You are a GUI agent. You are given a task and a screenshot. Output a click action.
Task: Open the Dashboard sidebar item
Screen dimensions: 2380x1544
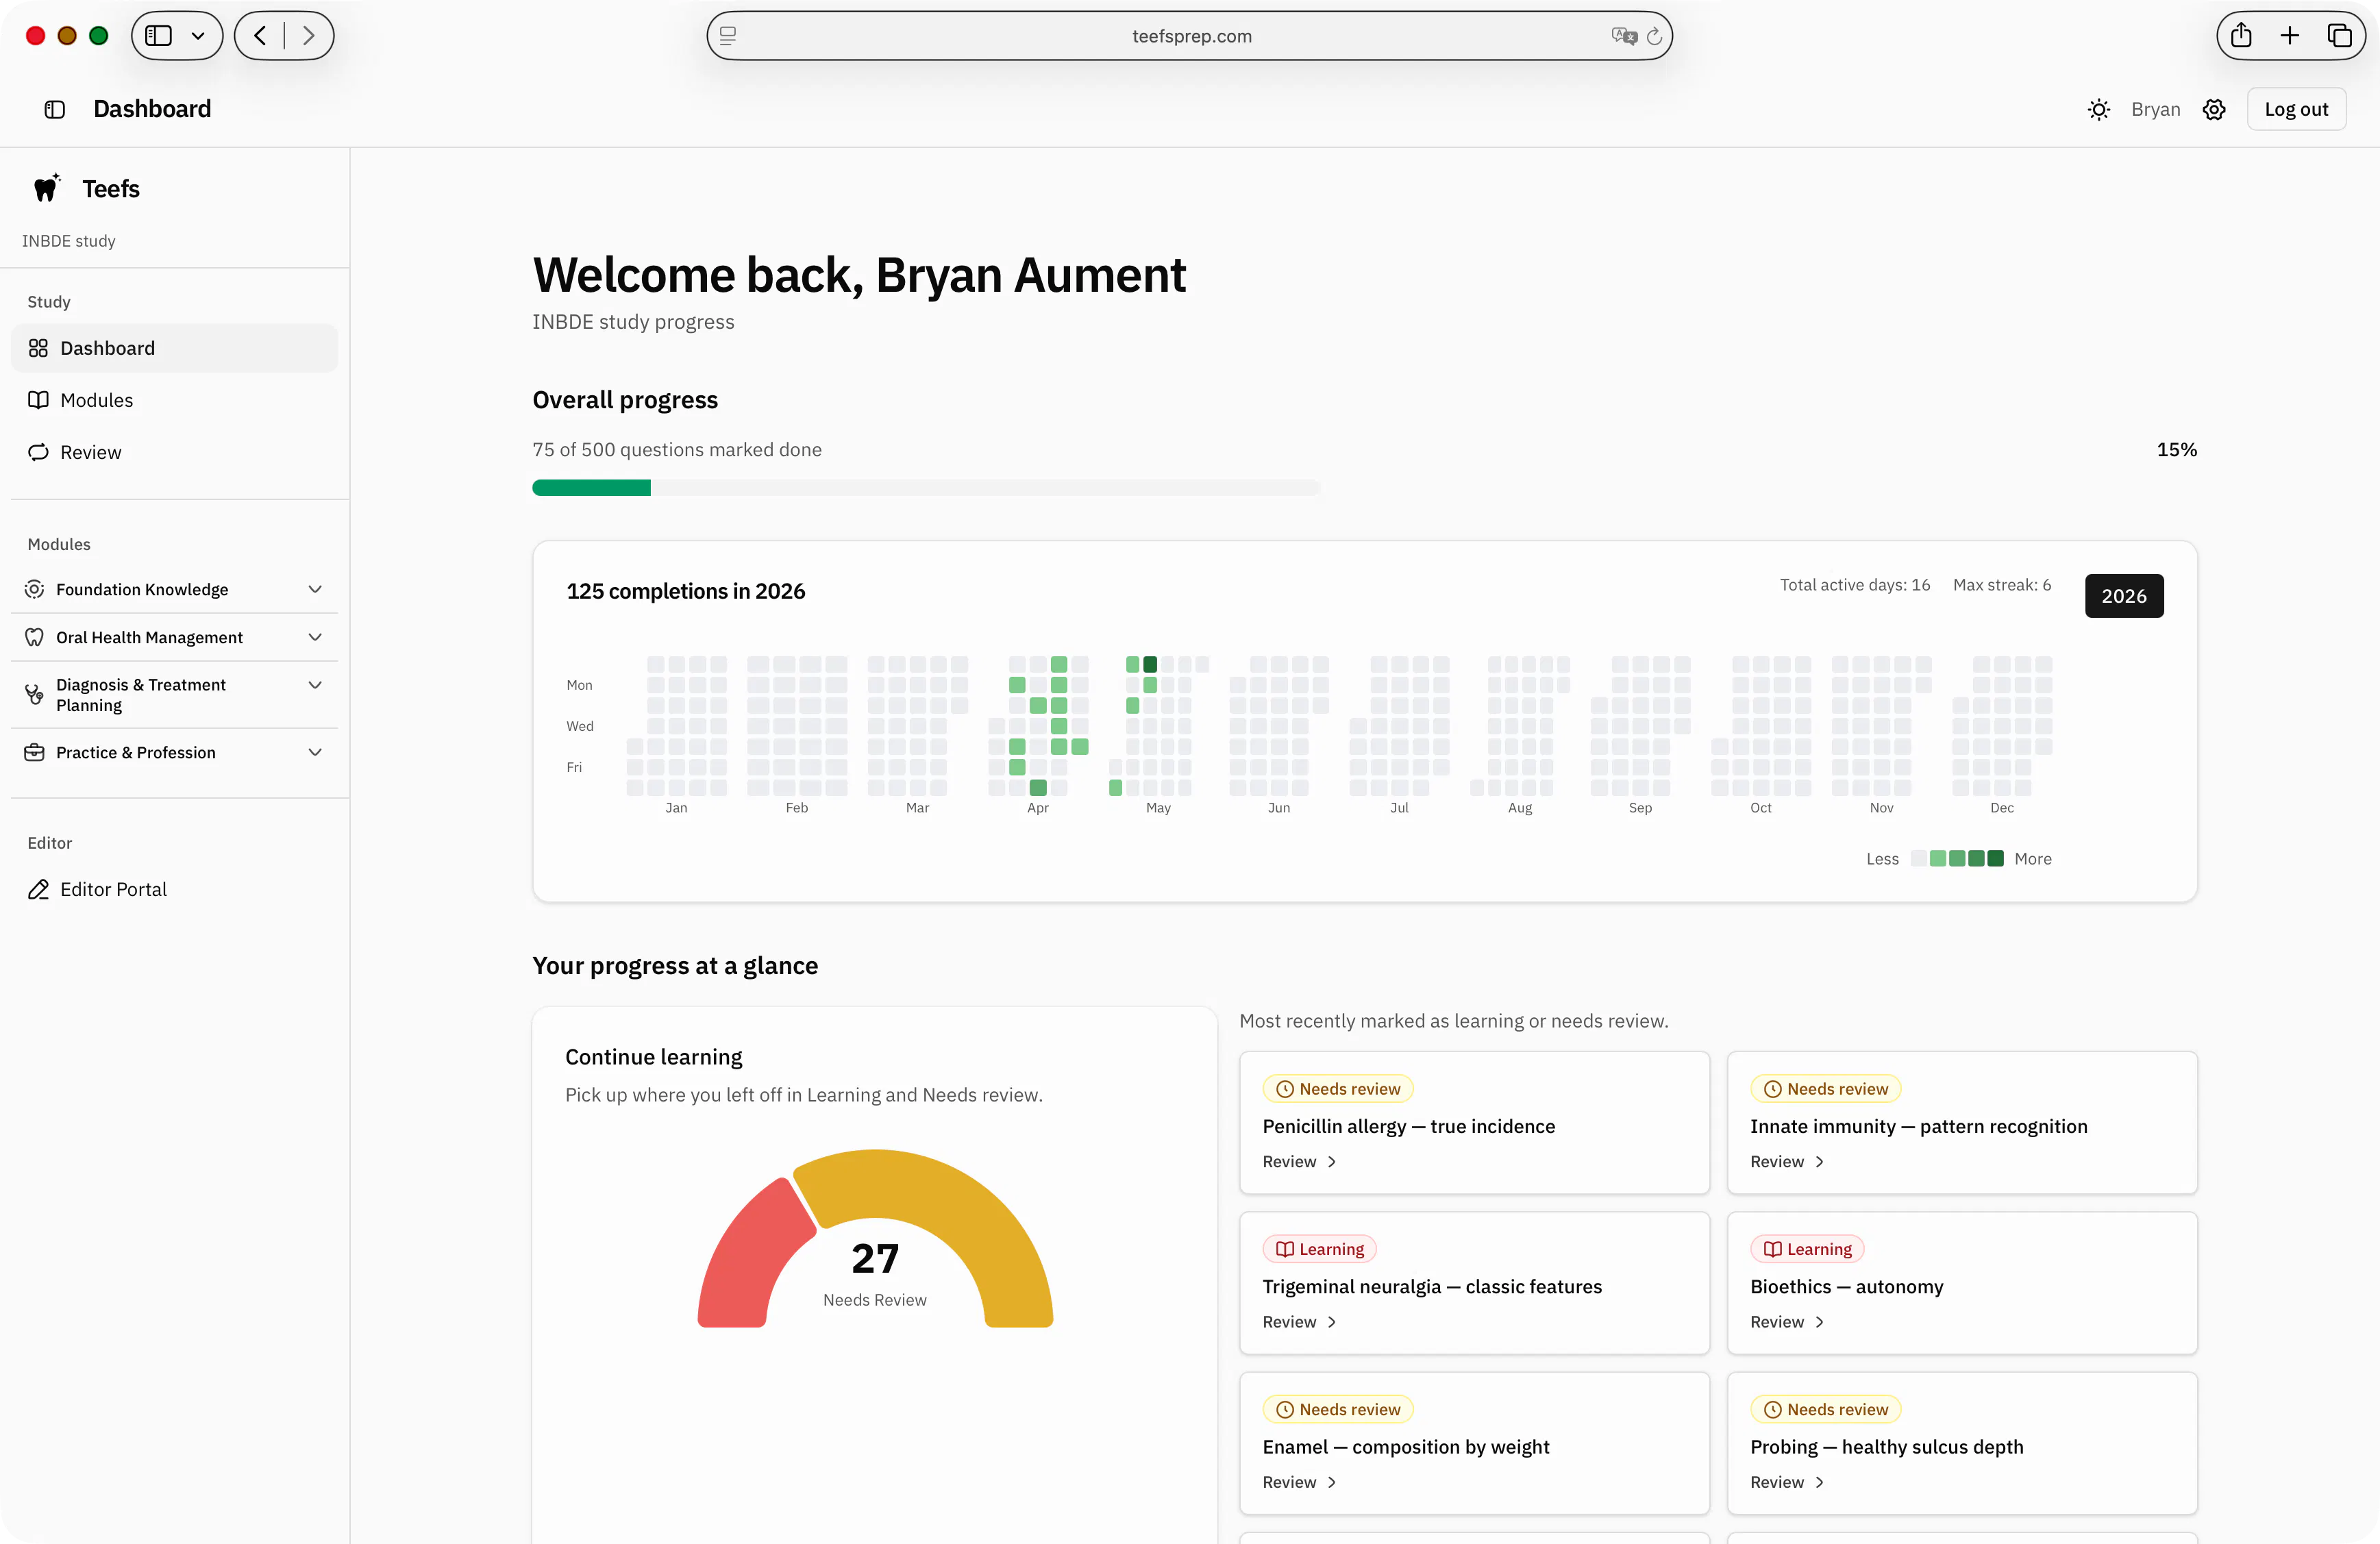(x=174, y=348)
